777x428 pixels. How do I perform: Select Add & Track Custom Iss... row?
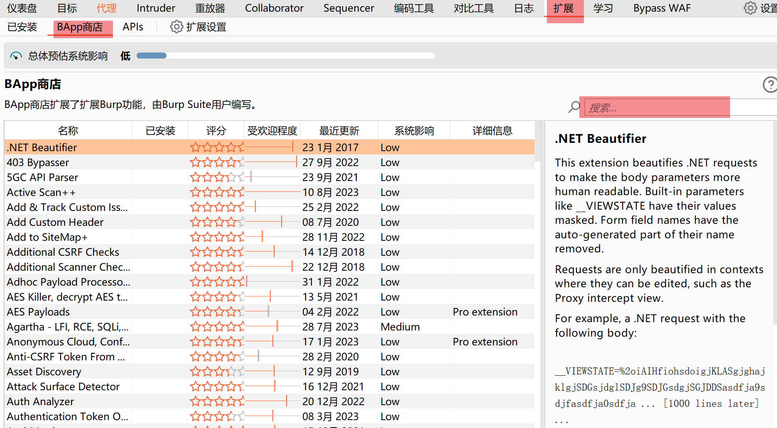point(269,207)
